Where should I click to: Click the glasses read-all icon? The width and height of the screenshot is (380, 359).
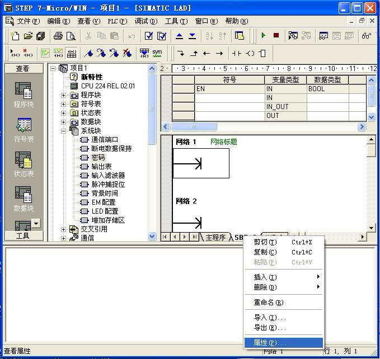coord(366,36)
